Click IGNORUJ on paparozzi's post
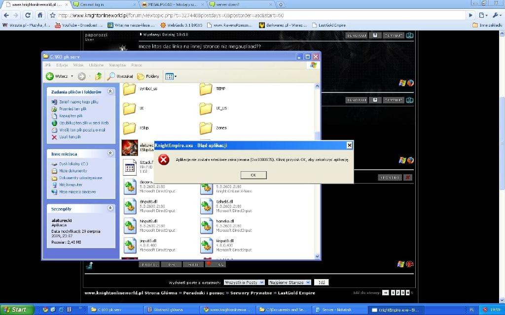 tap(356, 35)
